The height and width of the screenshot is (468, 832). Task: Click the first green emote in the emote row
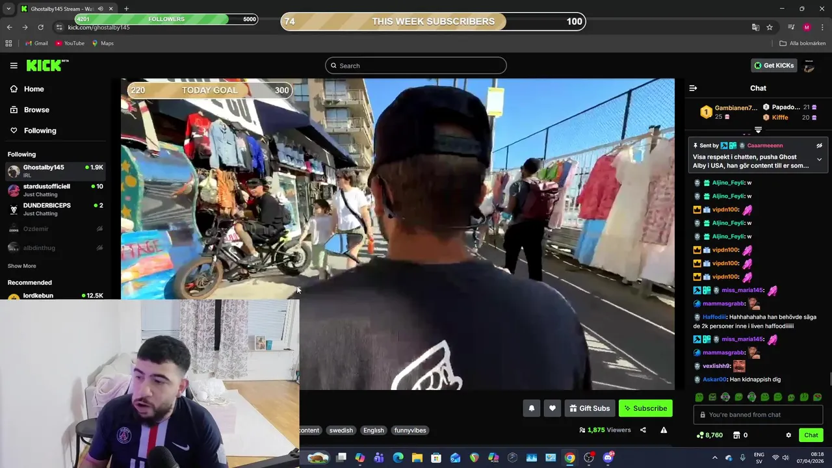[699, 397]
